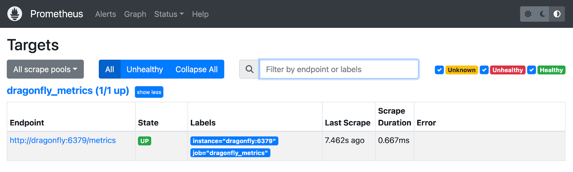The image size is (573, 172).
Task: Open the Alerts navigation item
Action: (x=106, y=14)
